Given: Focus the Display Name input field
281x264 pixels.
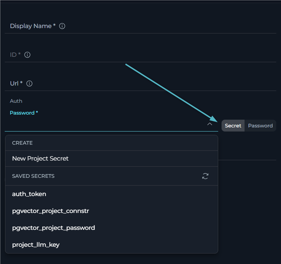Looking at the screenshot, I should coord(140,26).
